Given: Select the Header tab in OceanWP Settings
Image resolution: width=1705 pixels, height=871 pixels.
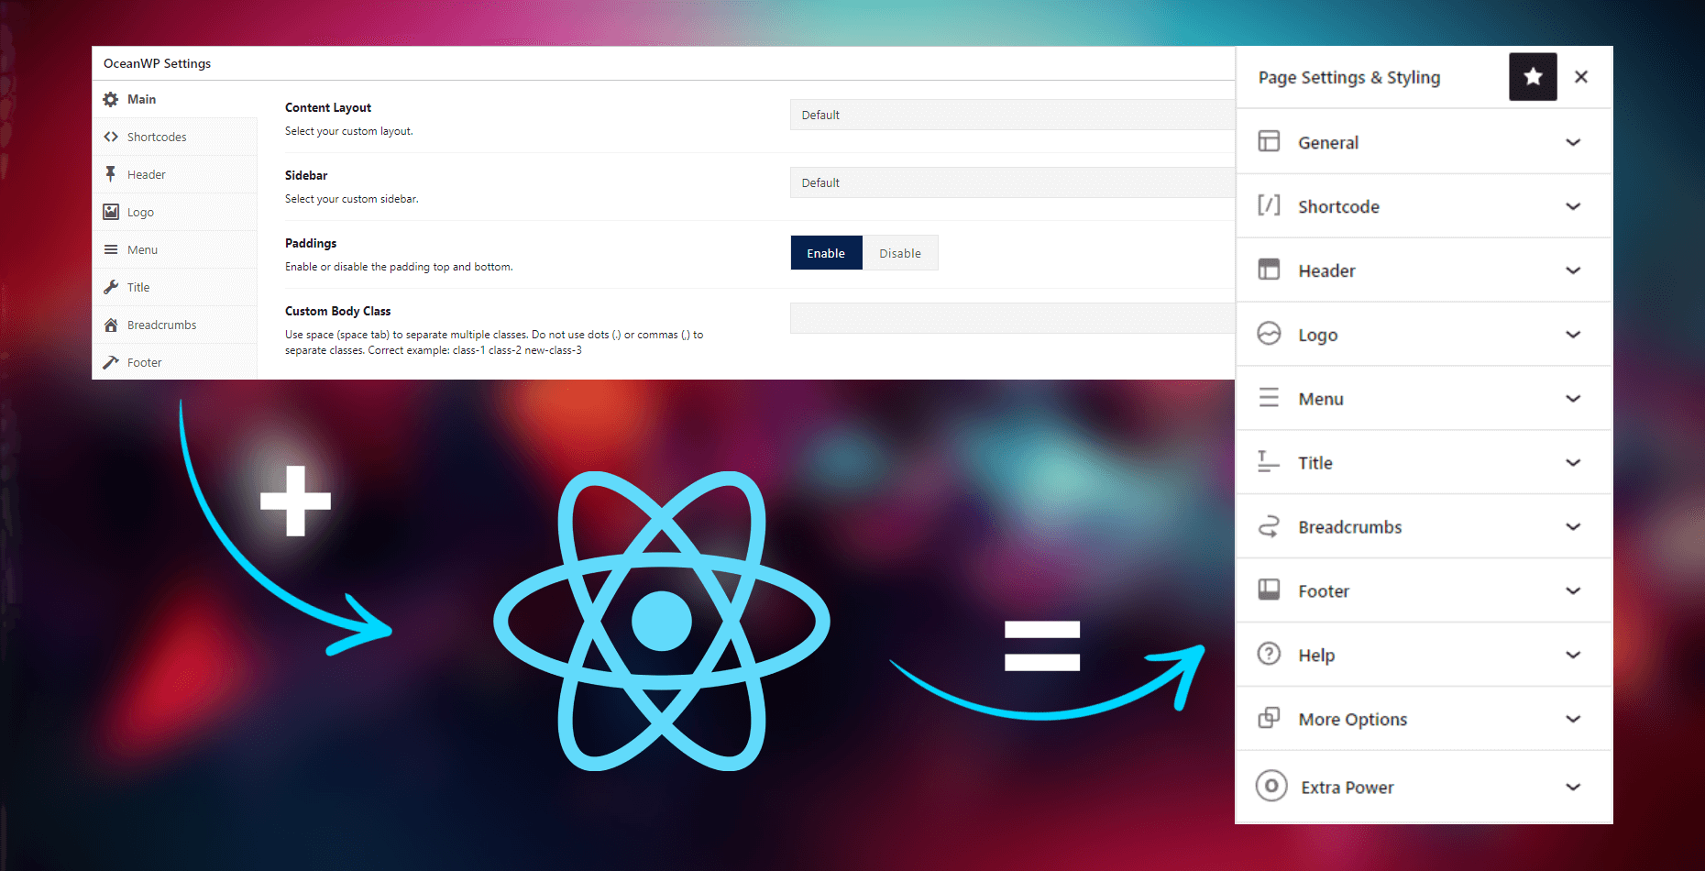Looking at the screenshot, I should pos(175,174).
